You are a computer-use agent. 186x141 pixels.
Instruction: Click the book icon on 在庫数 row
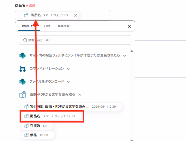click(26, 126)
